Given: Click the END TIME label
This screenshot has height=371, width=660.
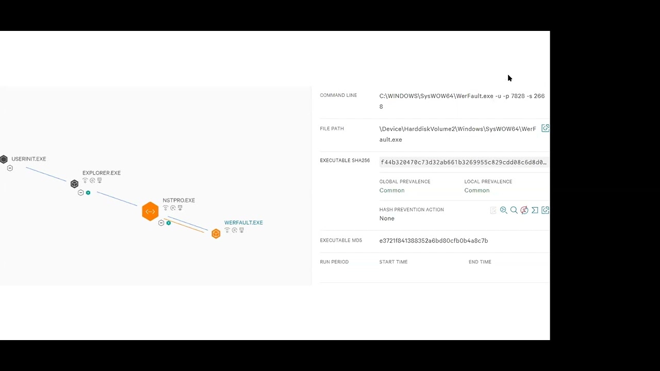Looking at the screenshot, I should tap(480, 262).
